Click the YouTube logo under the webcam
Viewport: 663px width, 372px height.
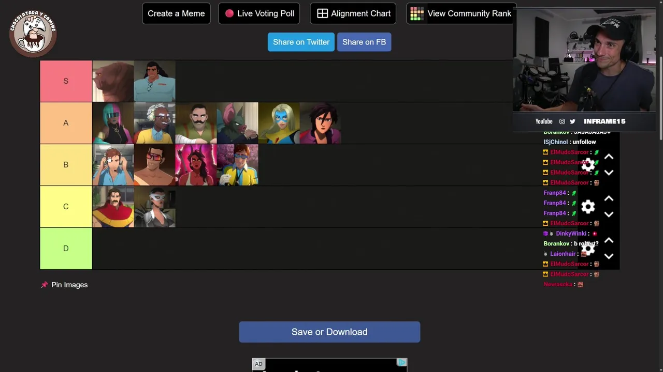click(x=544, y=121)
